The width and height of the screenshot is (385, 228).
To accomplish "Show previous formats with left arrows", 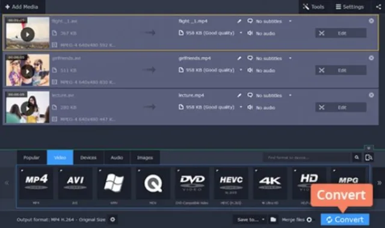I will (7, 183).
